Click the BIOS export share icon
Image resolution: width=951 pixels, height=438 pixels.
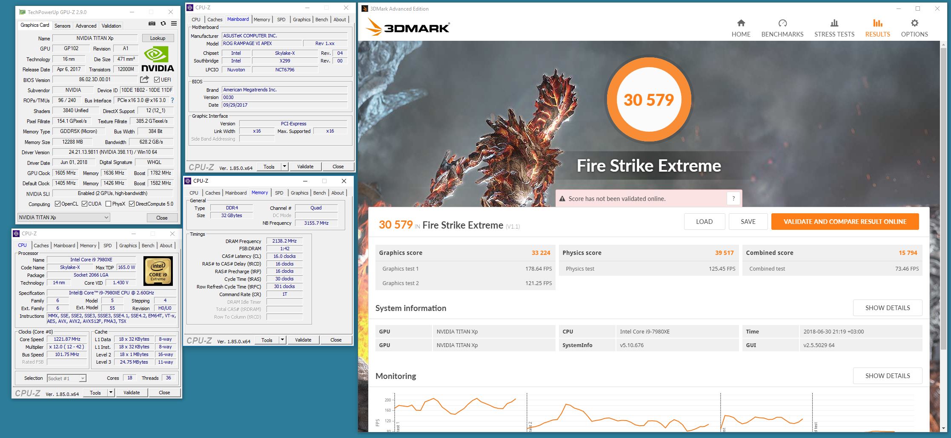click(x=145, y=79)
